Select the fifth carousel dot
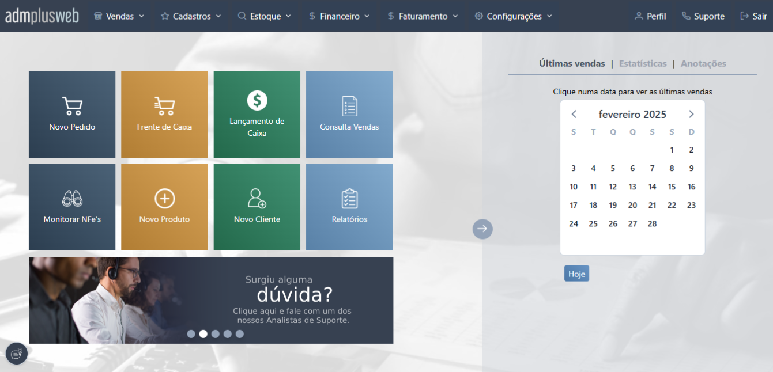The width and height of the screenshot is (773, 372). (239, 333)
